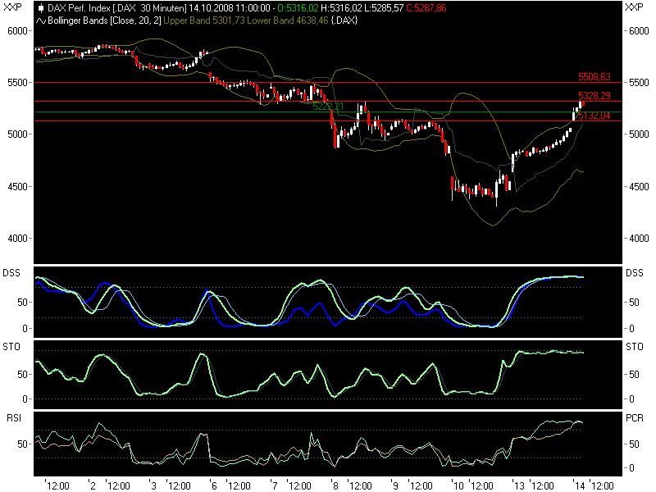Click the 5132,04 price label
The image size is (656, 492).
point(594,115)
